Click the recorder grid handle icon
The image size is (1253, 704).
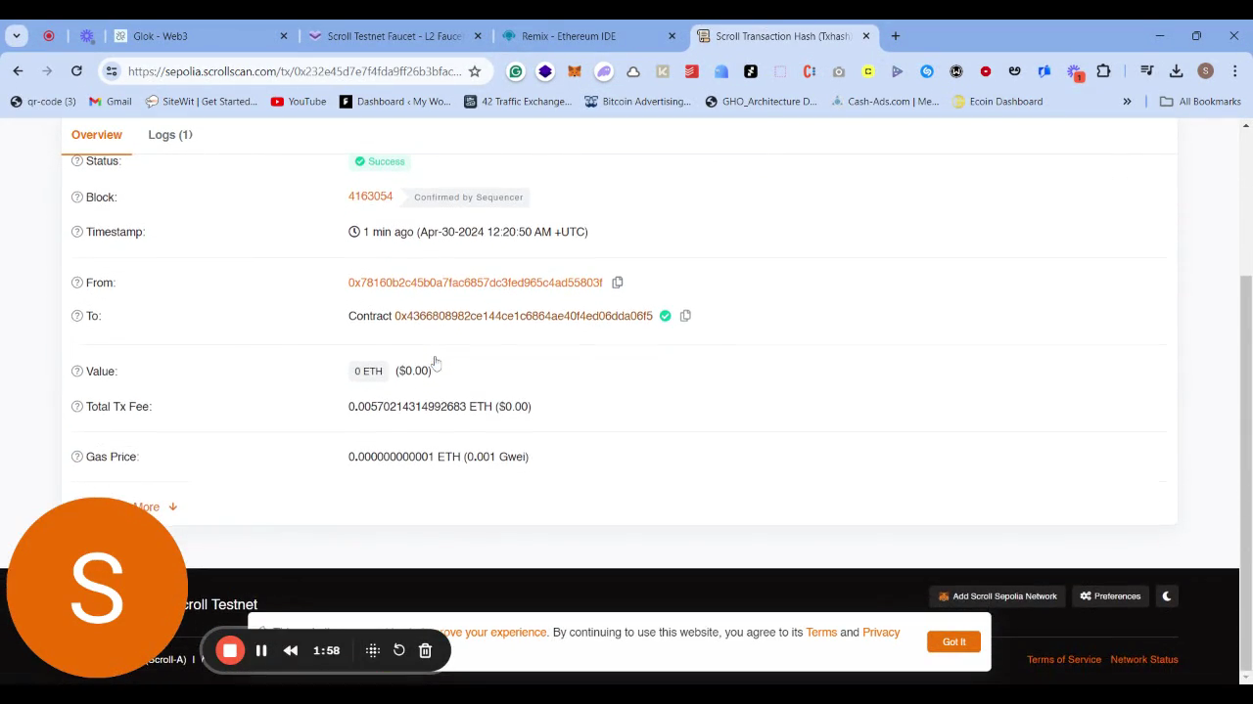tap(373, 650)
